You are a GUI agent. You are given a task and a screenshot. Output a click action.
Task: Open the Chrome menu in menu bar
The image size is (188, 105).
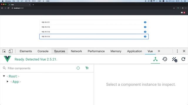(x=8, y=1)
